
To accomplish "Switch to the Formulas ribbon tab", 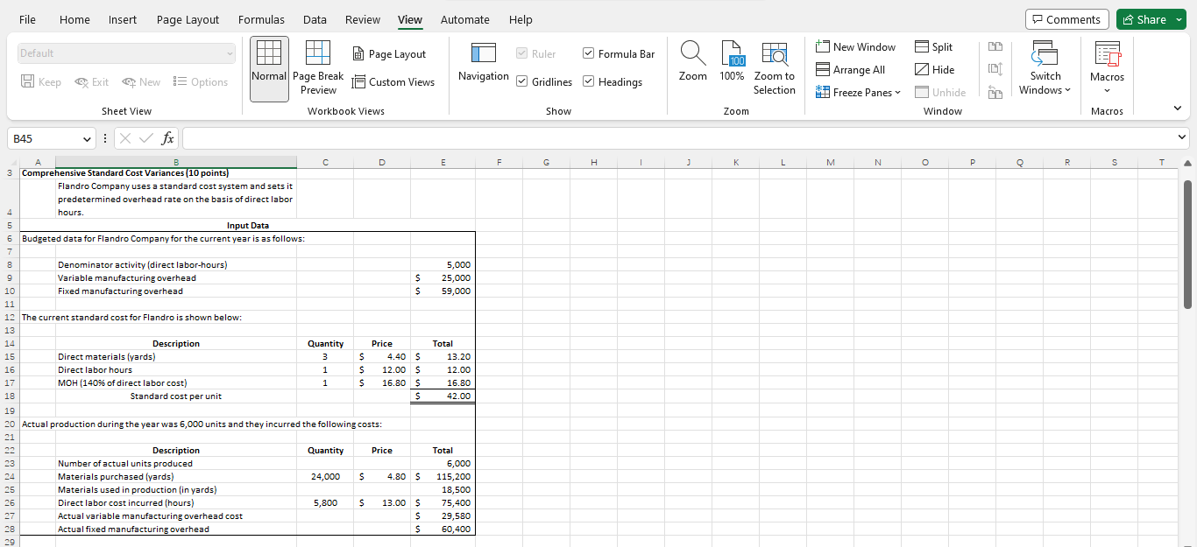I will [261, 19].
